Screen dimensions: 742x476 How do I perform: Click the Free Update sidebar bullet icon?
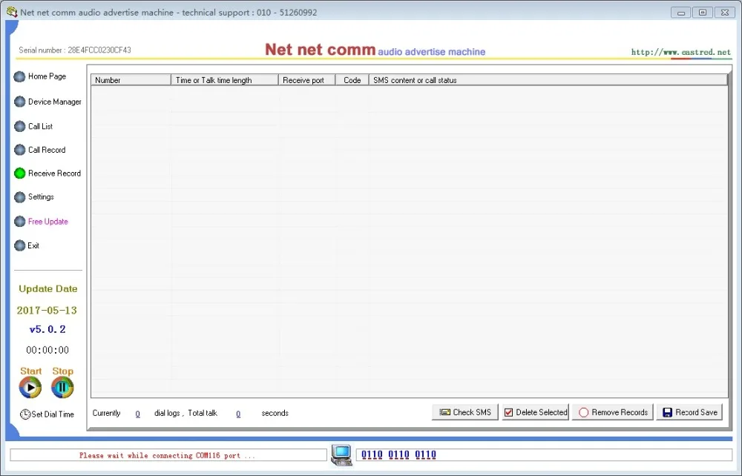click(19, 221)
